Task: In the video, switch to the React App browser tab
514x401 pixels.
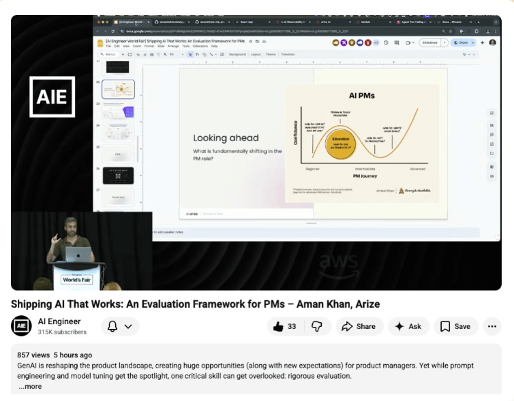Action: [252, 22]
